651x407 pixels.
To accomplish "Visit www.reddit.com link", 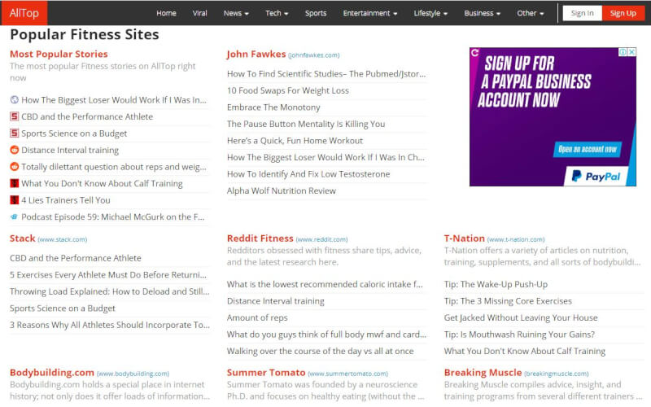I will click(x=321, y=239).
